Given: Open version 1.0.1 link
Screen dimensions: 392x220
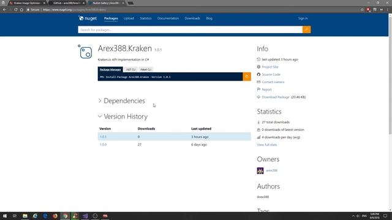Looking at the screenshot, I should coord(103,137).
